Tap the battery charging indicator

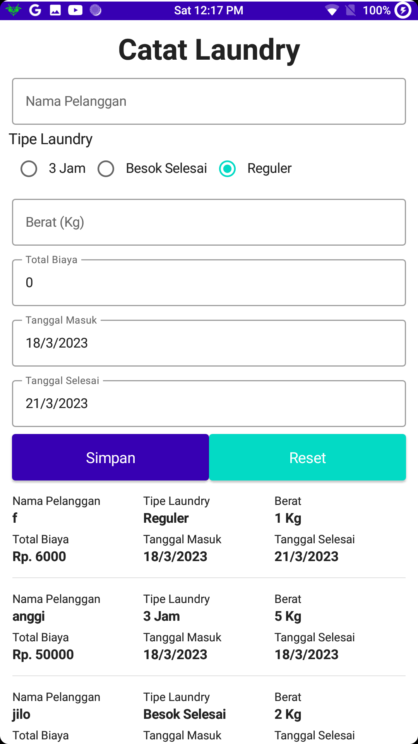(x=403, y=10)
